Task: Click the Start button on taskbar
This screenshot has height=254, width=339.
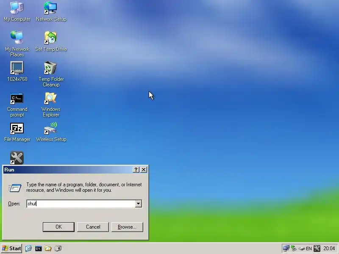Action: click(11, 248)
